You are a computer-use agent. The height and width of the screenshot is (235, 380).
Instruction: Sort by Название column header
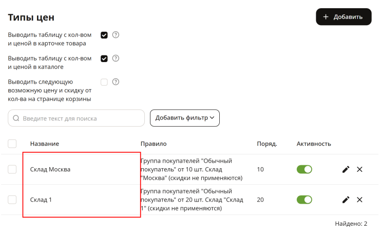click(x=45, y=144)
